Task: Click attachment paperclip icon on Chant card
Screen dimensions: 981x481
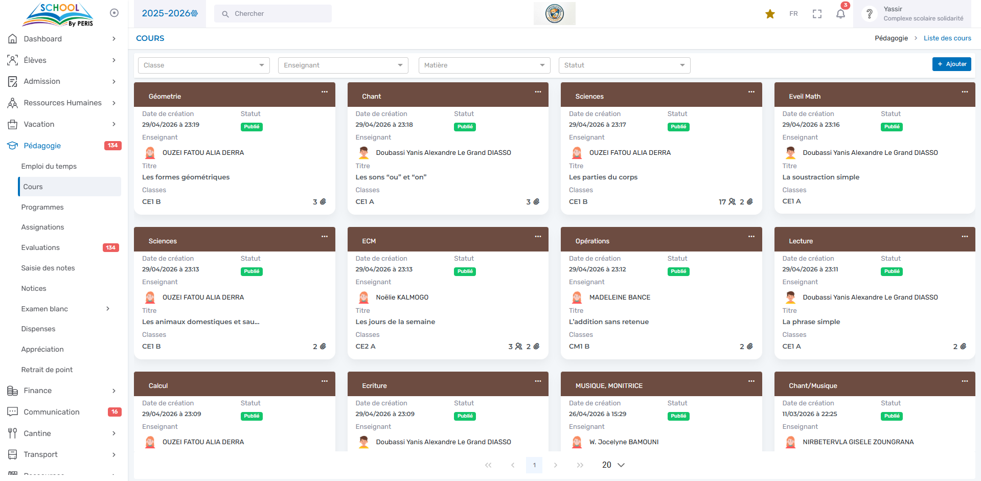Action: (x=536, y=202)
